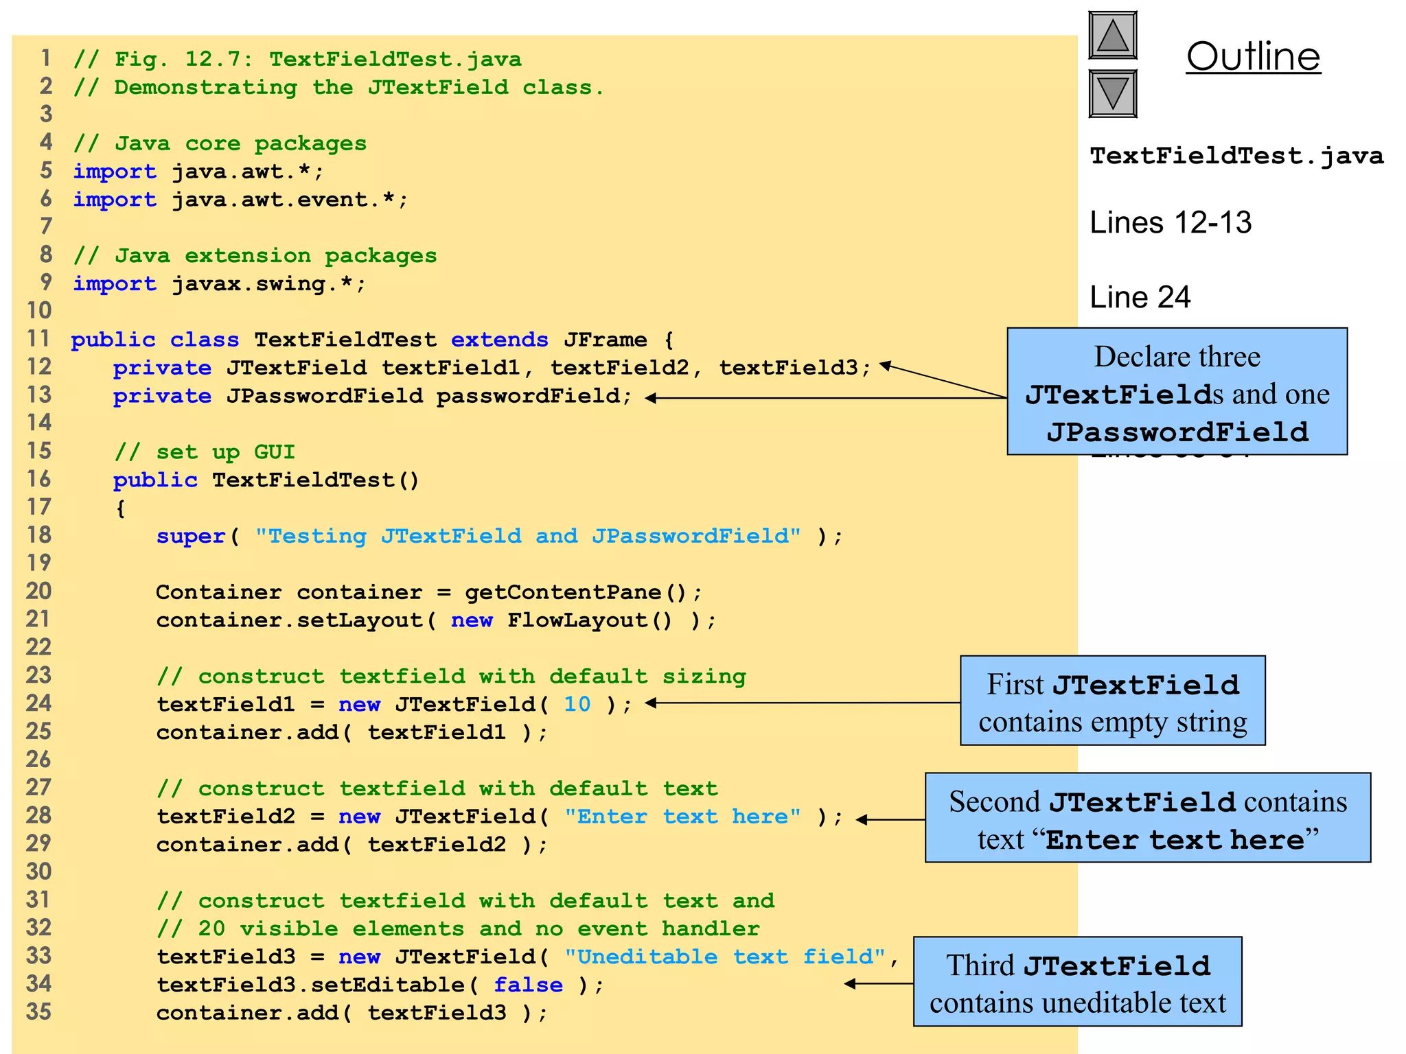Click the number 10 argument on line 24

tap(577, 704)
